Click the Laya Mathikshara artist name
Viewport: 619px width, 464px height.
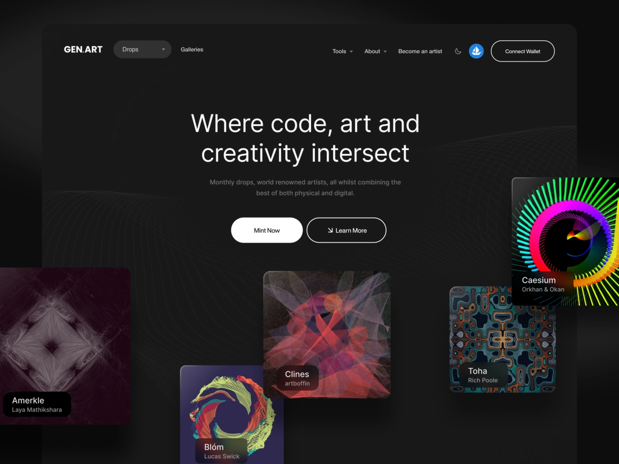coord(37,410)
